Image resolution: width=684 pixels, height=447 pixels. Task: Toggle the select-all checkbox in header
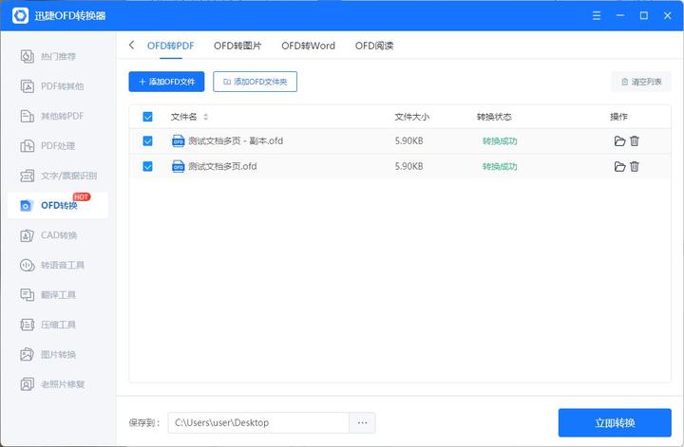pos(147,117)
